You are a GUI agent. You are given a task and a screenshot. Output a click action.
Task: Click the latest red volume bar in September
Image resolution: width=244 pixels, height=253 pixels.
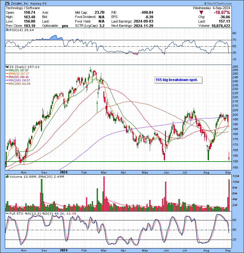(229, 195)
